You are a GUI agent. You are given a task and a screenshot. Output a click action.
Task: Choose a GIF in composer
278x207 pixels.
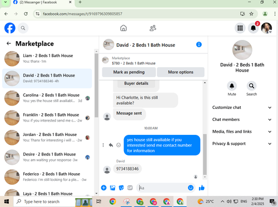130,188
